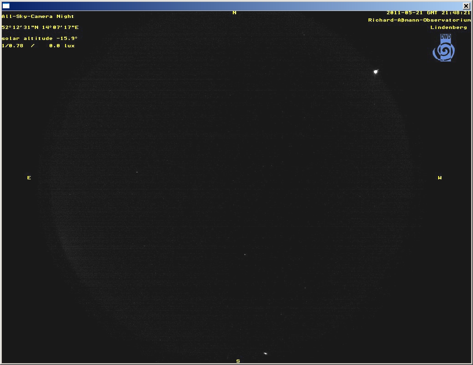473x365 pixels.
Task: Click the 'GMT 21:48:21' time text
Action: click(x=449, y=13)
